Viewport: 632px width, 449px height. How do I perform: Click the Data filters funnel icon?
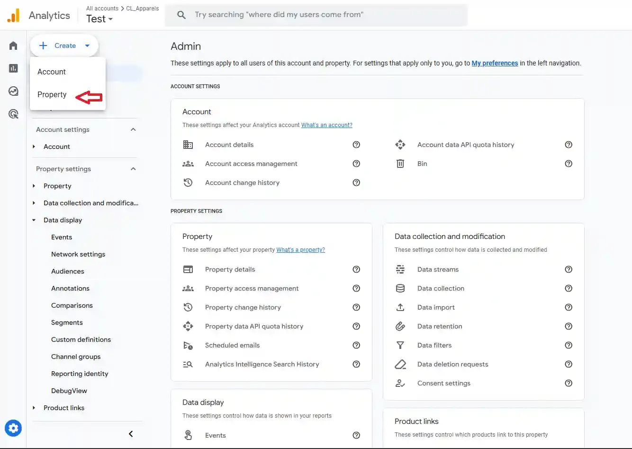pyautogui.click(x=400, y=345)
